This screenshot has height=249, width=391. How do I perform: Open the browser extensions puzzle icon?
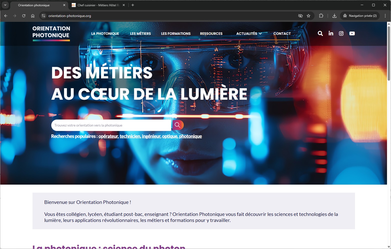[321, 16]
